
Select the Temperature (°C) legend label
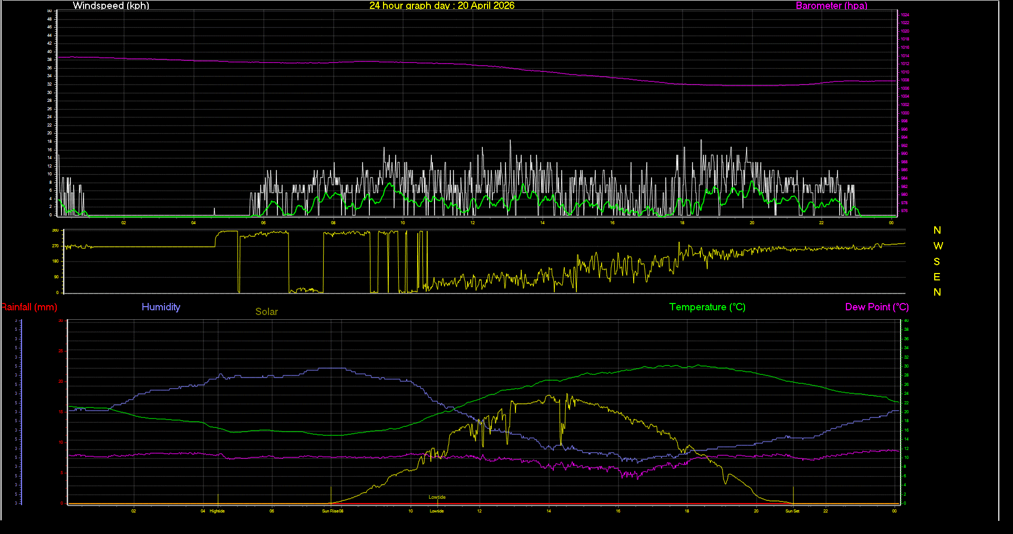click(707, 307)
